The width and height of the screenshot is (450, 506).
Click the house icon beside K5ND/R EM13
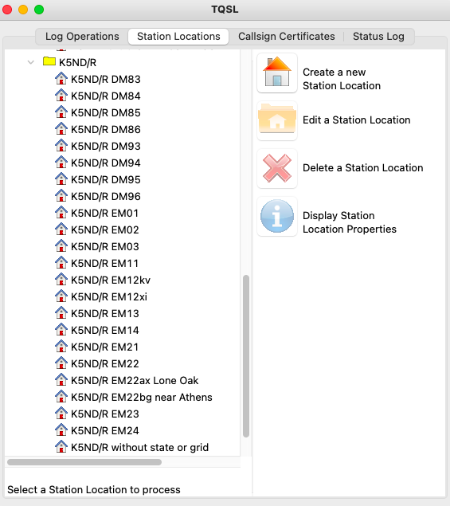61,314
